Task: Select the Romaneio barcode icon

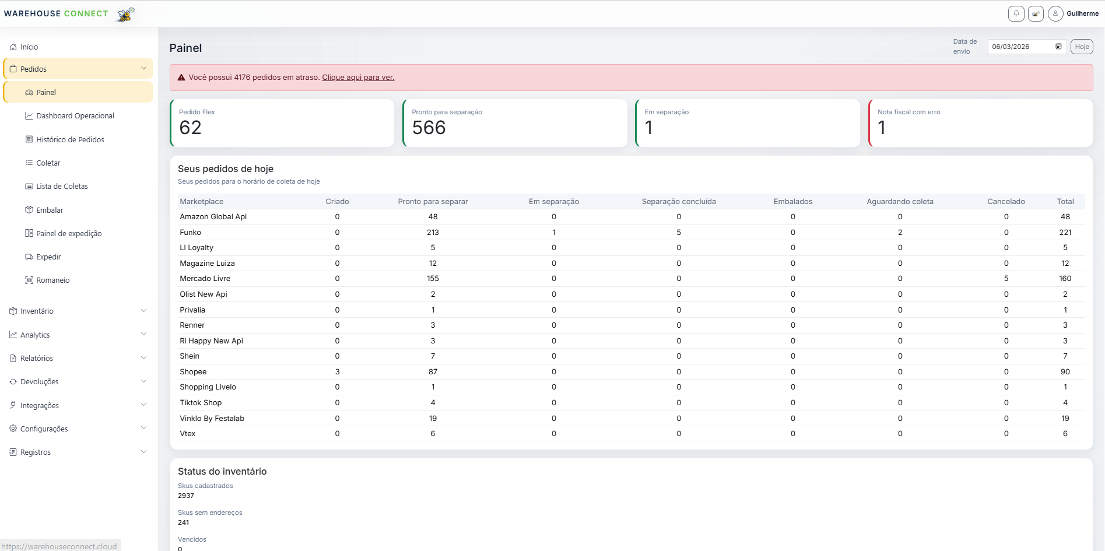Action: click(x=29, y=280)
